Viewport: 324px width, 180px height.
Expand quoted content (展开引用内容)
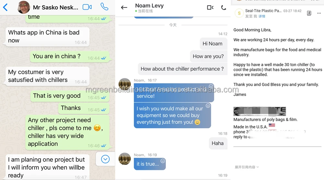point(247,167)
